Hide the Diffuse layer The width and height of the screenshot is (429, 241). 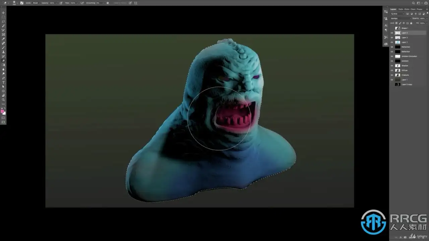click(392, 70)
